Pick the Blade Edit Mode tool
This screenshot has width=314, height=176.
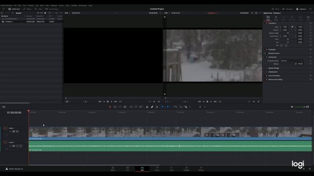pos(125,107)
